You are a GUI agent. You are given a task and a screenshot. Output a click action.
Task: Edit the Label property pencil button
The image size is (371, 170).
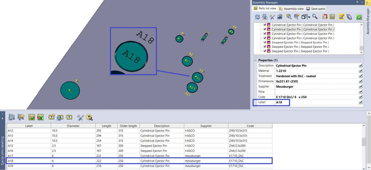[361, 102]
